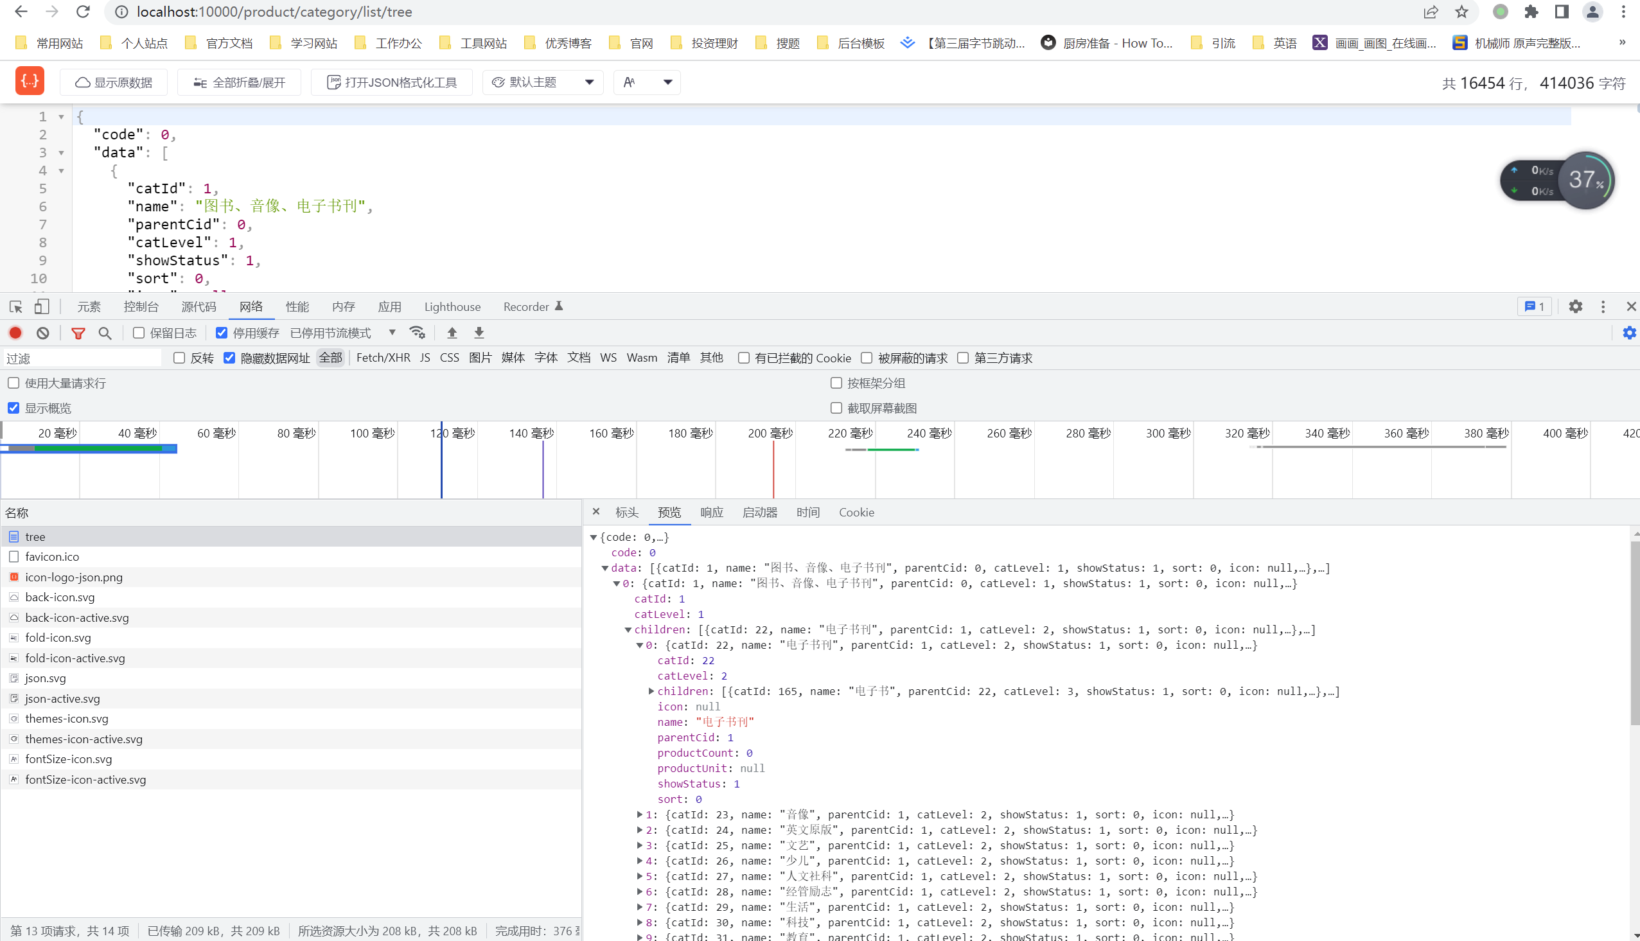Open the network search magnifier
The image size is (1640, 941).
(105, 333)
